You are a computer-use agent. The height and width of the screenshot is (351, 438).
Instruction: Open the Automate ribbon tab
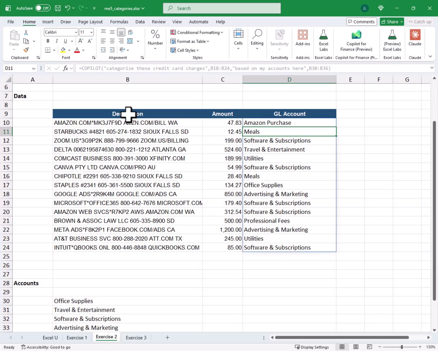click(199, 22)
